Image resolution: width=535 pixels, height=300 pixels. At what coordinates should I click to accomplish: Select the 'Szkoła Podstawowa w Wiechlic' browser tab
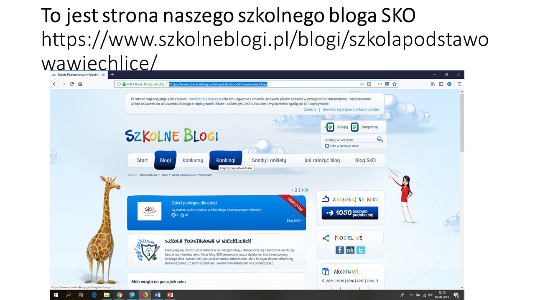79,75
